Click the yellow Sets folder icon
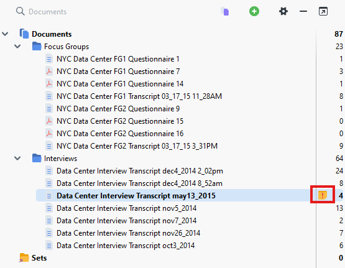Viewport: 345px width, 268px height. (x=24, y=257)
